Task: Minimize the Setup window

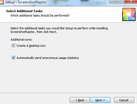Action: [113, 2]
